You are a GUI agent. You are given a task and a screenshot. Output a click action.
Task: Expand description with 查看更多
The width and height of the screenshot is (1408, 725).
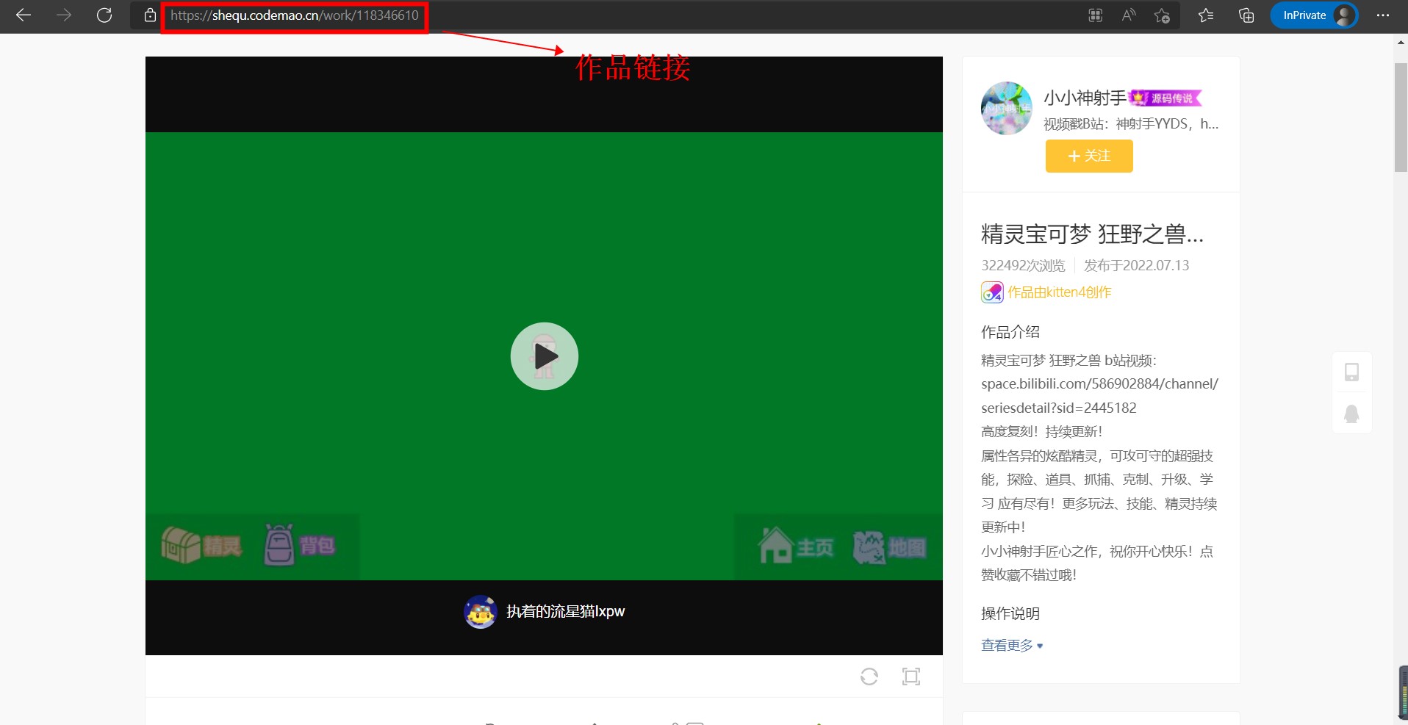(1012, 646)
